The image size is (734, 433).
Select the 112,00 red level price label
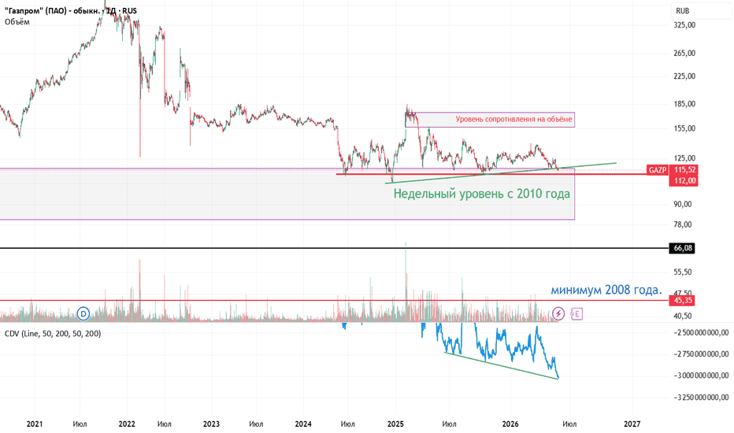(684, 181)
